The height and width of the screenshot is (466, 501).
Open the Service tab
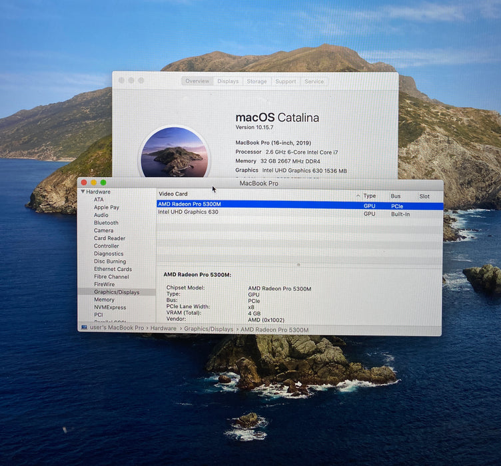click(314, 81)
